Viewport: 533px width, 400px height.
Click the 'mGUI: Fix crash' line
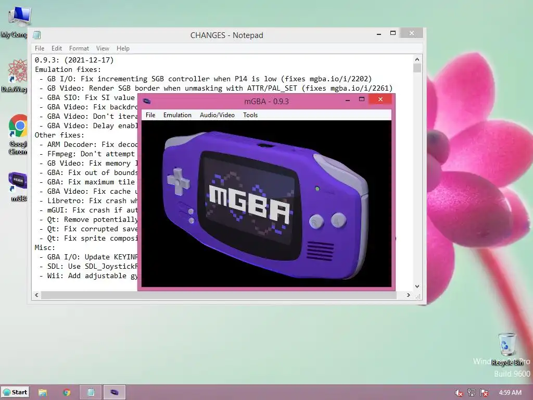88,210
